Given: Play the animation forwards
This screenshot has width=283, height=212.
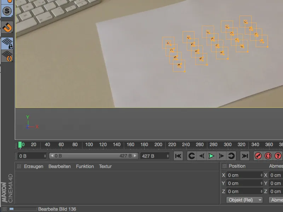Looking at the screenshot, I should [211, 156].
